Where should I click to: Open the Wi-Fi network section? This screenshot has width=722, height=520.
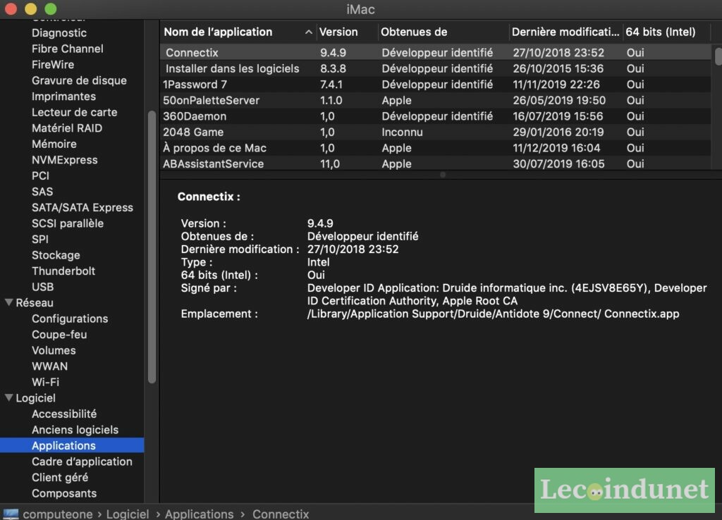pyautogui.click(x=45, y=382)
